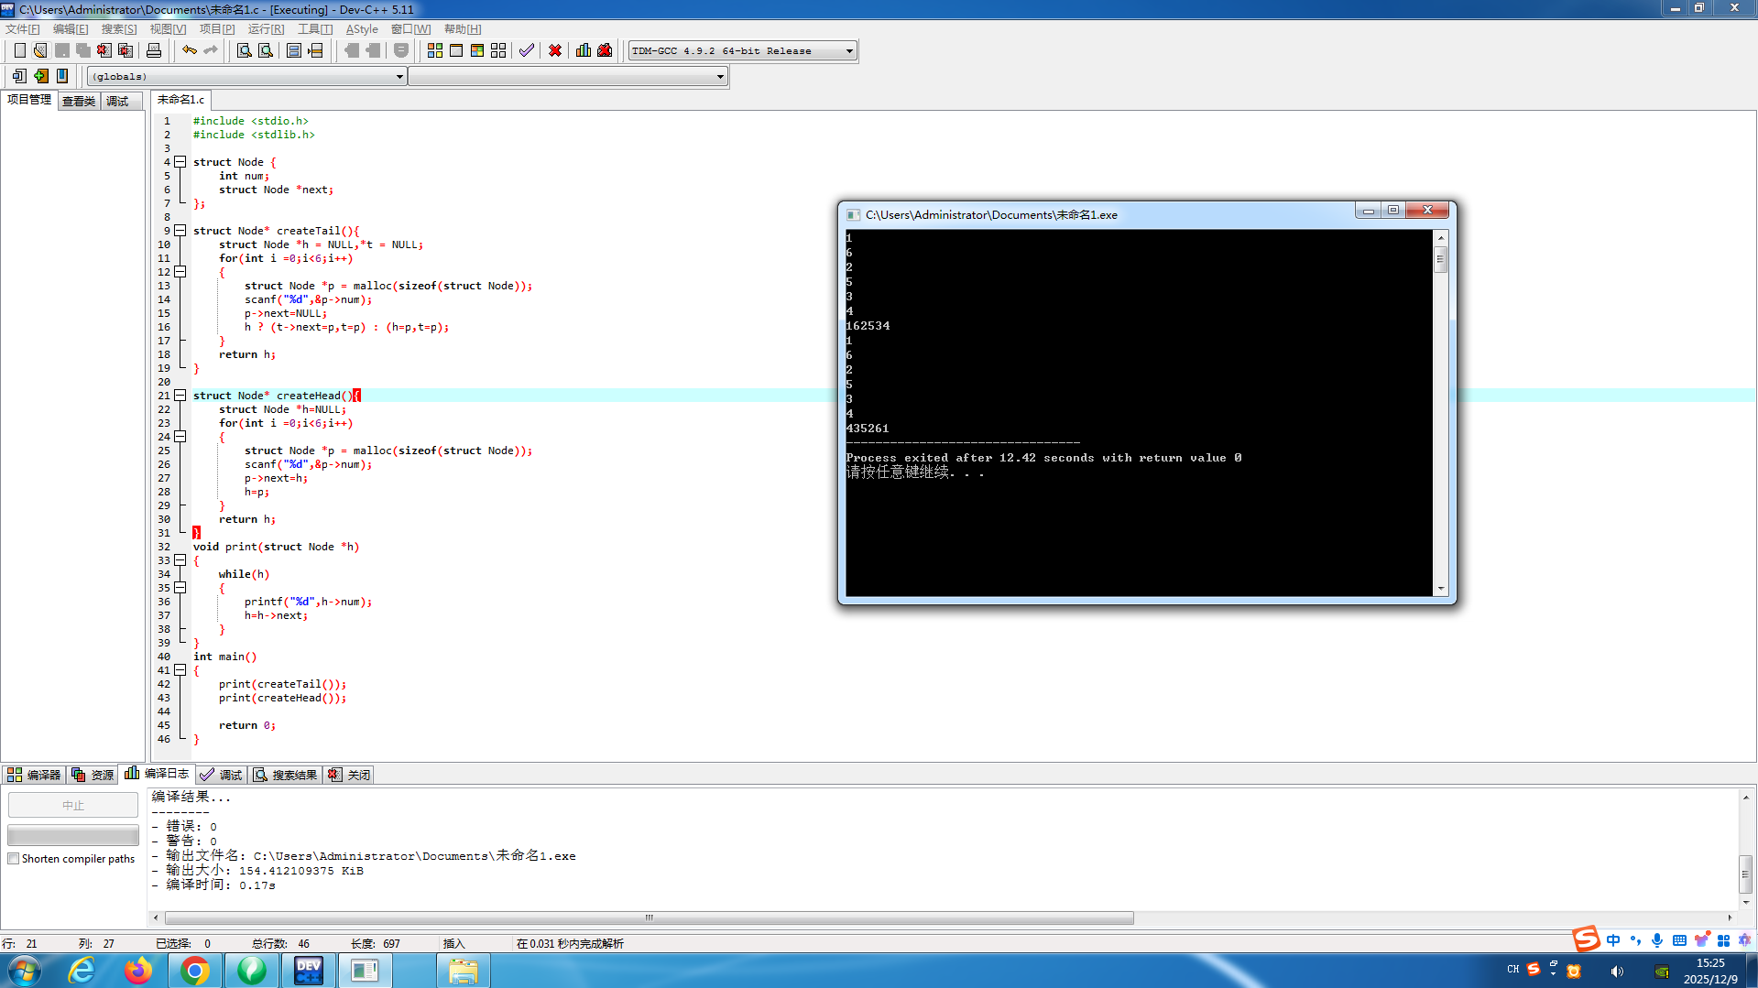
Task: Open the 文件[F] menu
Action: (x=23, y=29)
